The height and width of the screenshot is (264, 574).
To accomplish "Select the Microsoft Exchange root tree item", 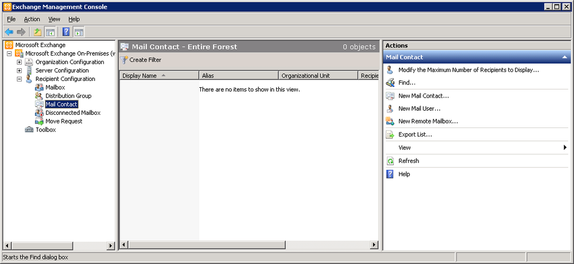I will pos(40,45).
